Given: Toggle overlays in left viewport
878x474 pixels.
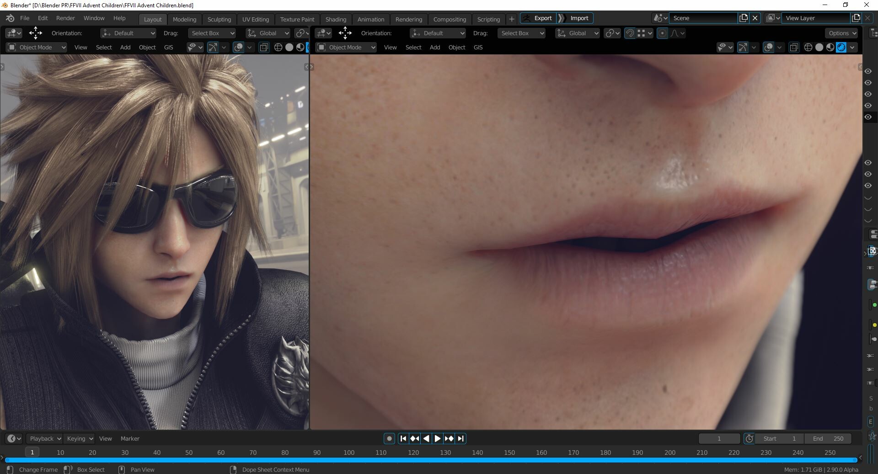Looking at the screenshot, I should pos(238,47).
